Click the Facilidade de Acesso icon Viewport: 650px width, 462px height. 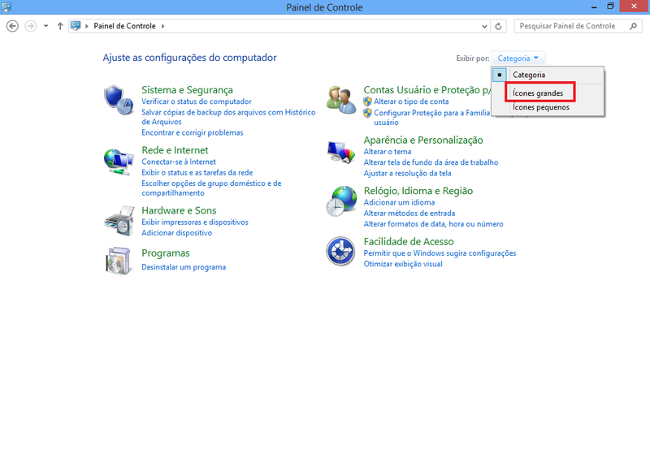point(341,252)
